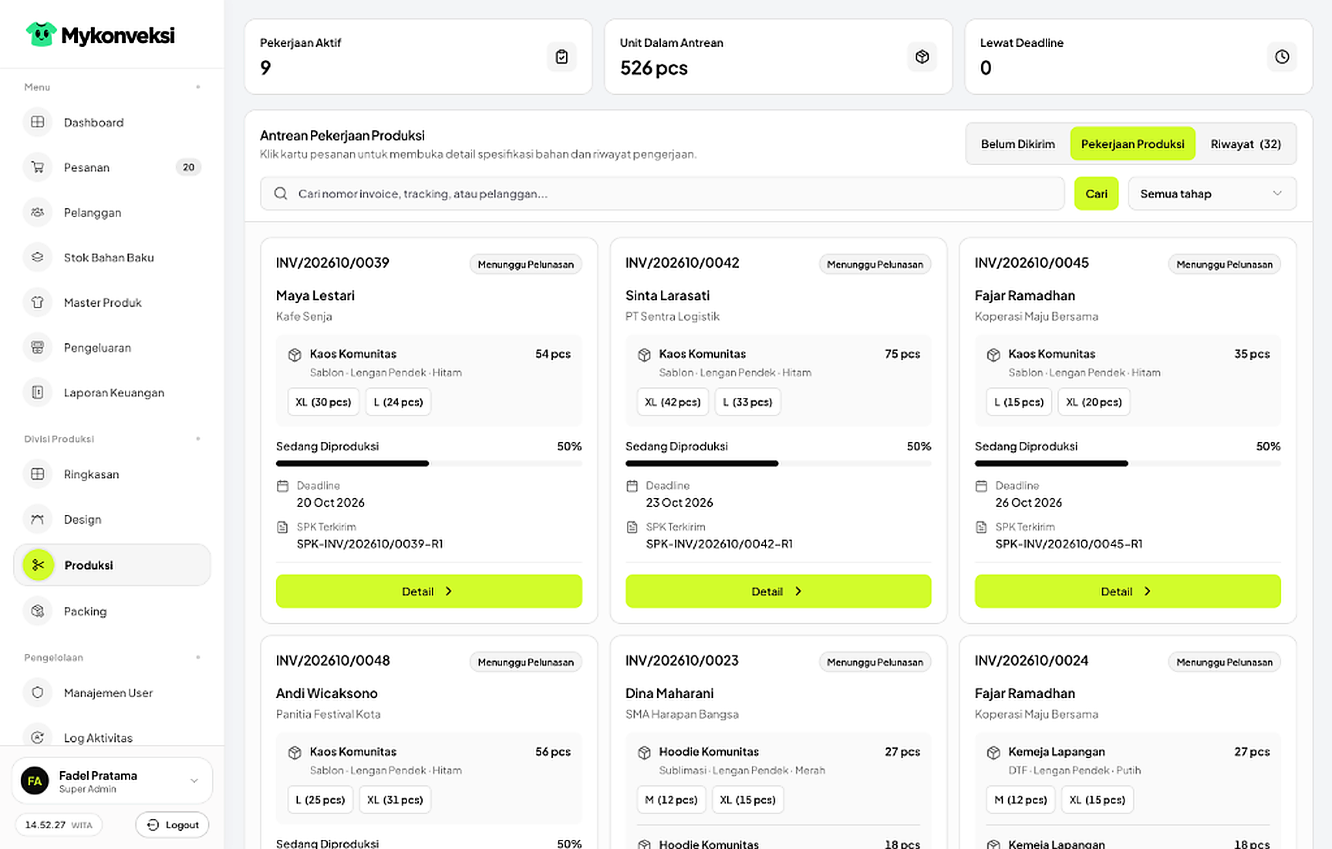Click the Unit Dalam Antrean box icon

click(922, 57)
